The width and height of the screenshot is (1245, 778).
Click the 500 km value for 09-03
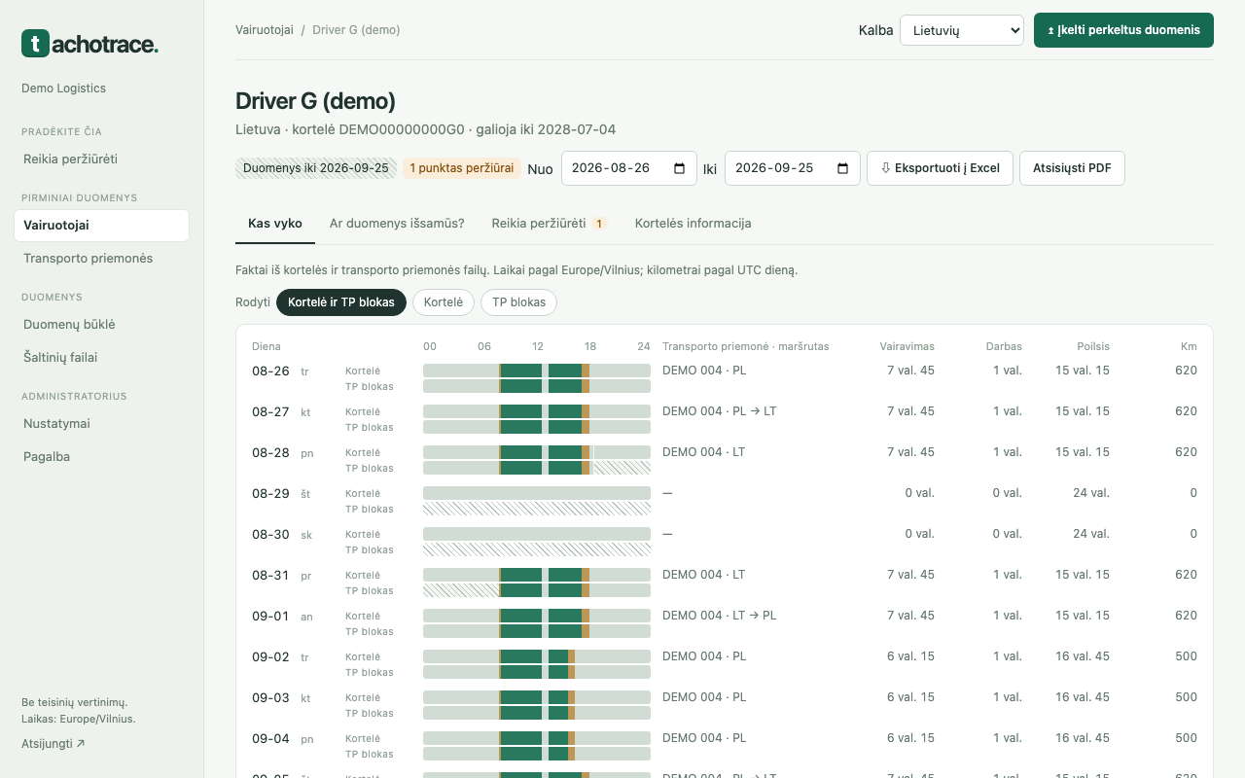tap(1186, 697)
